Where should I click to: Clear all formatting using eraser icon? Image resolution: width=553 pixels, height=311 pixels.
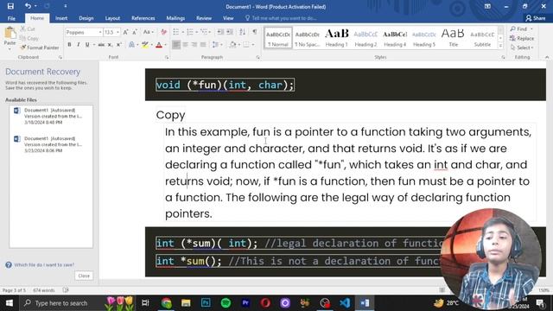(x=163, y=32)
